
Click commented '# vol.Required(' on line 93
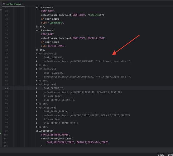(46, 108)
